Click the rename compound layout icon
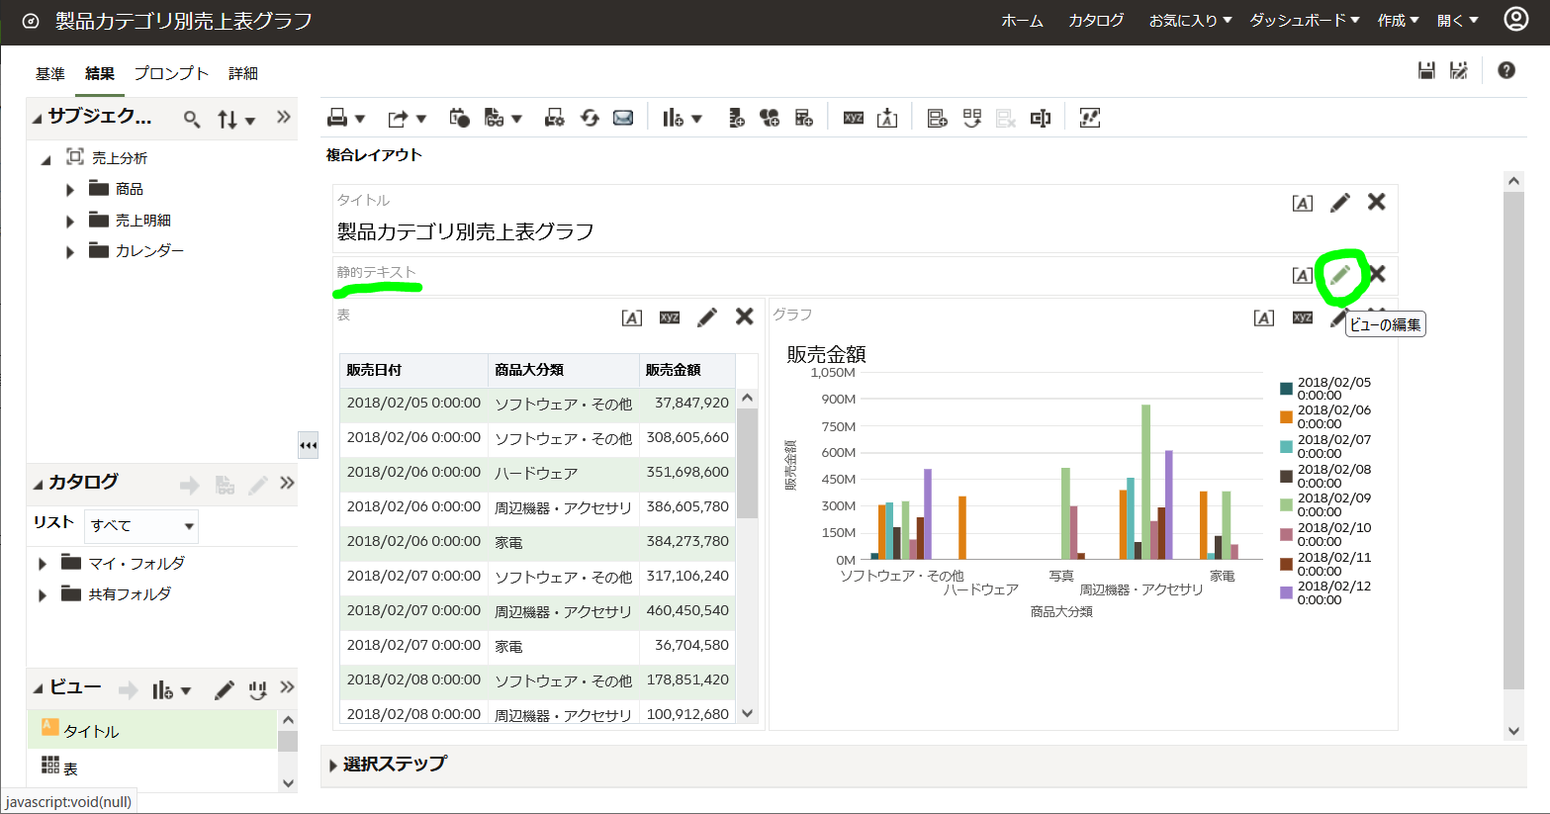The image size is (1550, 814). pos(1041,118)
